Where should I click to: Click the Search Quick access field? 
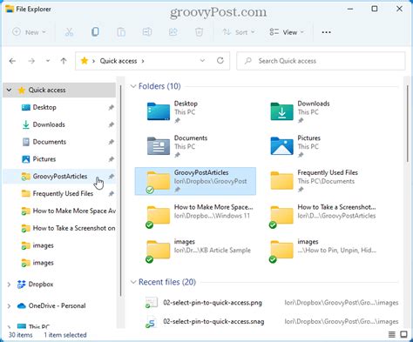(x=321, y=61)
